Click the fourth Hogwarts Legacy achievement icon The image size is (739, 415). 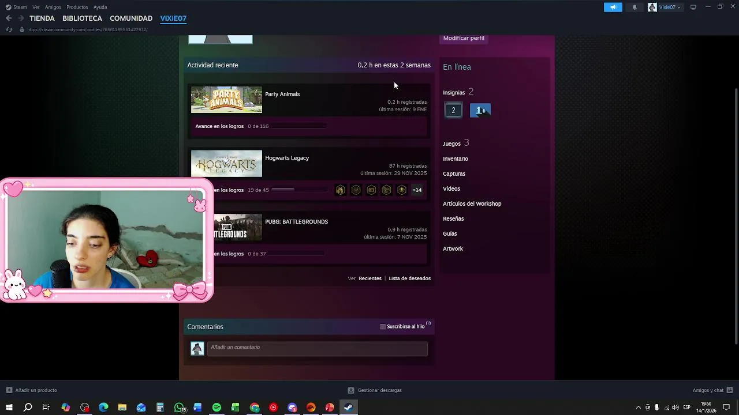click(x=387, y=190)
